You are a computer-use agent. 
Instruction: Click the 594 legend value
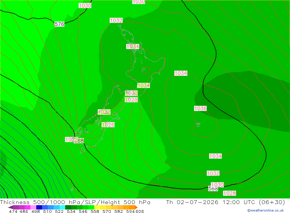tap(130, 211)
